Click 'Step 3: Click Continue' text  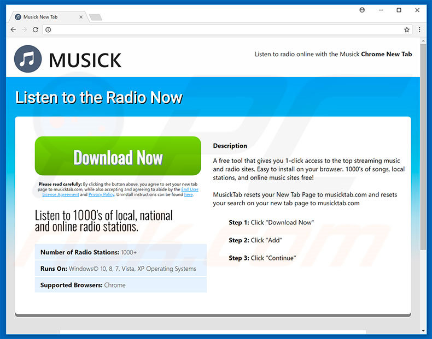pos(262,258)
